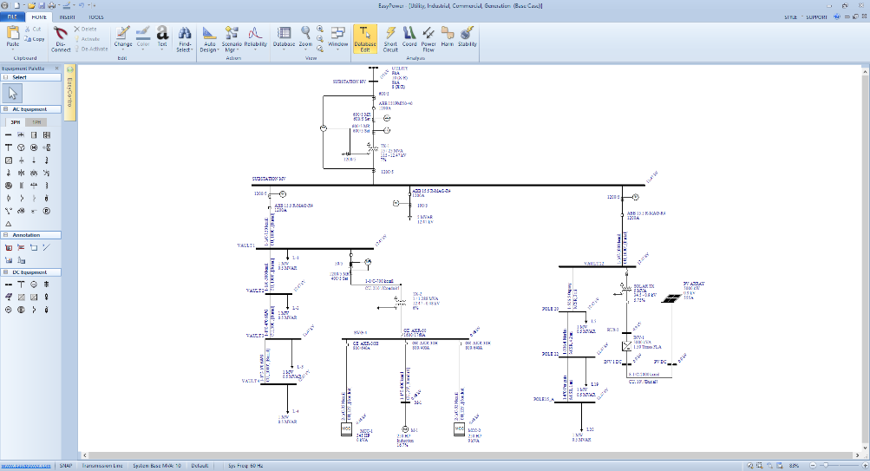Open the Stability analysis
Viewport: 870px width, 471px height.
(x=468, y=36)
